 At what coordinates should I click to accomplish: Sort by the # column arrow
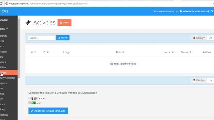click(x=35, y=52)
